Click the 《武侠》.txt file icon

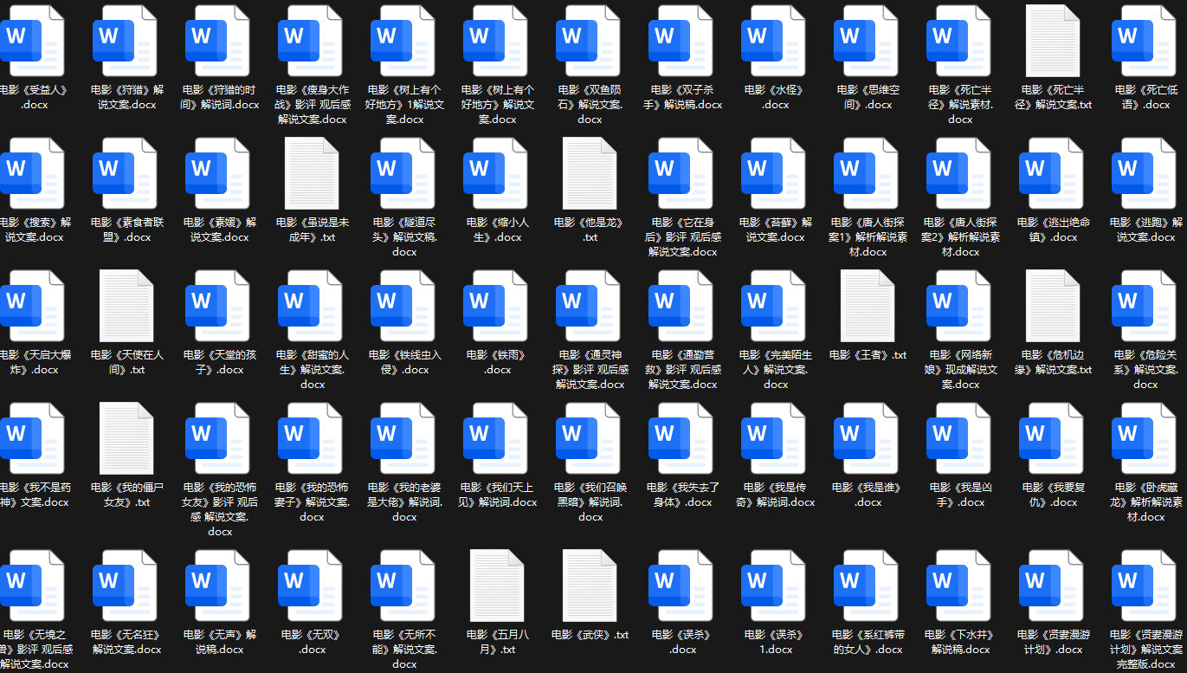[589, 584]
